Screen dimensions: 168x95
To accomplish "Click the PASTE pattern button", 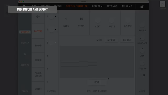I will pyautogui.click(x=112, y=20).
